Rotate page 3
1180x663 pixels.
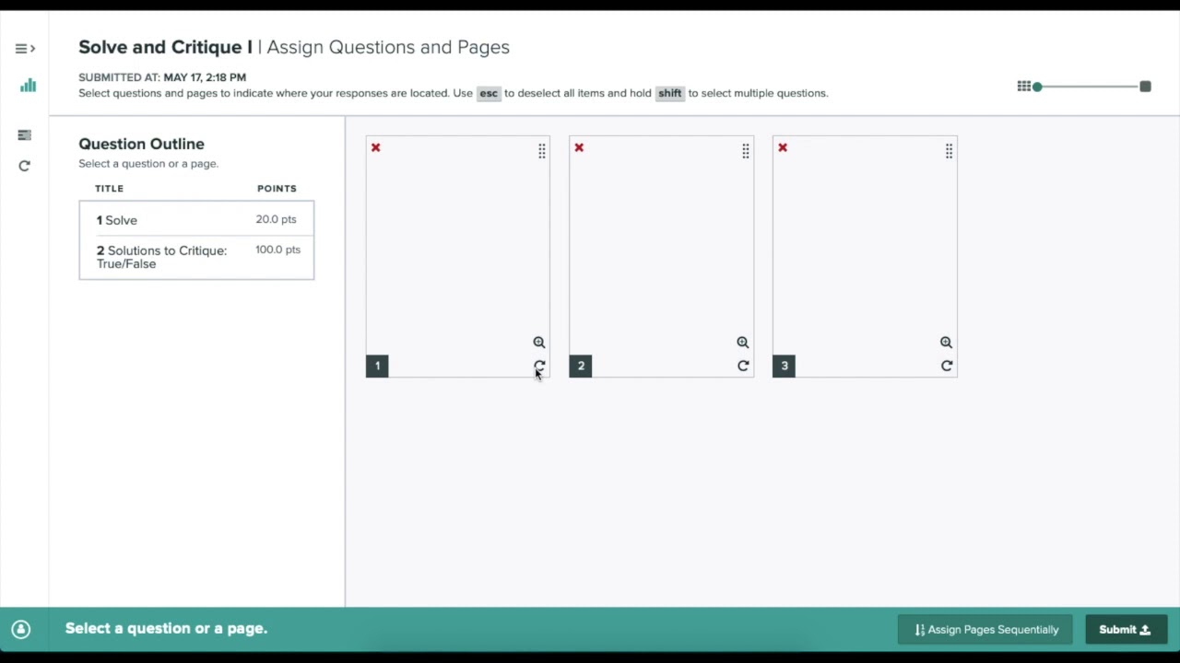(x=947, y=366)
